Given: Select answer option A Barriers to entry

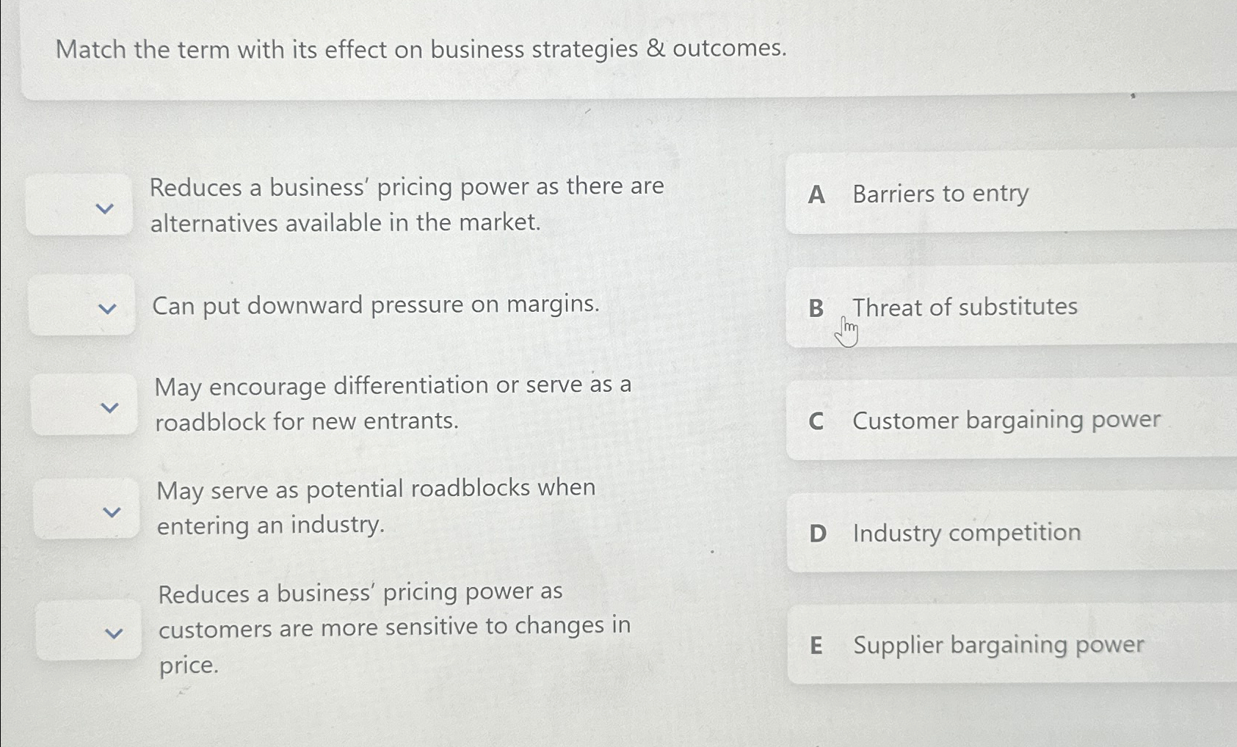Looking at the screenshot, I should coord(940,194).
